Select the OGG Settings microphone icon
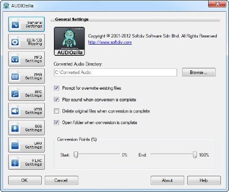The width and height of the screenshot is (229, 192). pos(15,128)
